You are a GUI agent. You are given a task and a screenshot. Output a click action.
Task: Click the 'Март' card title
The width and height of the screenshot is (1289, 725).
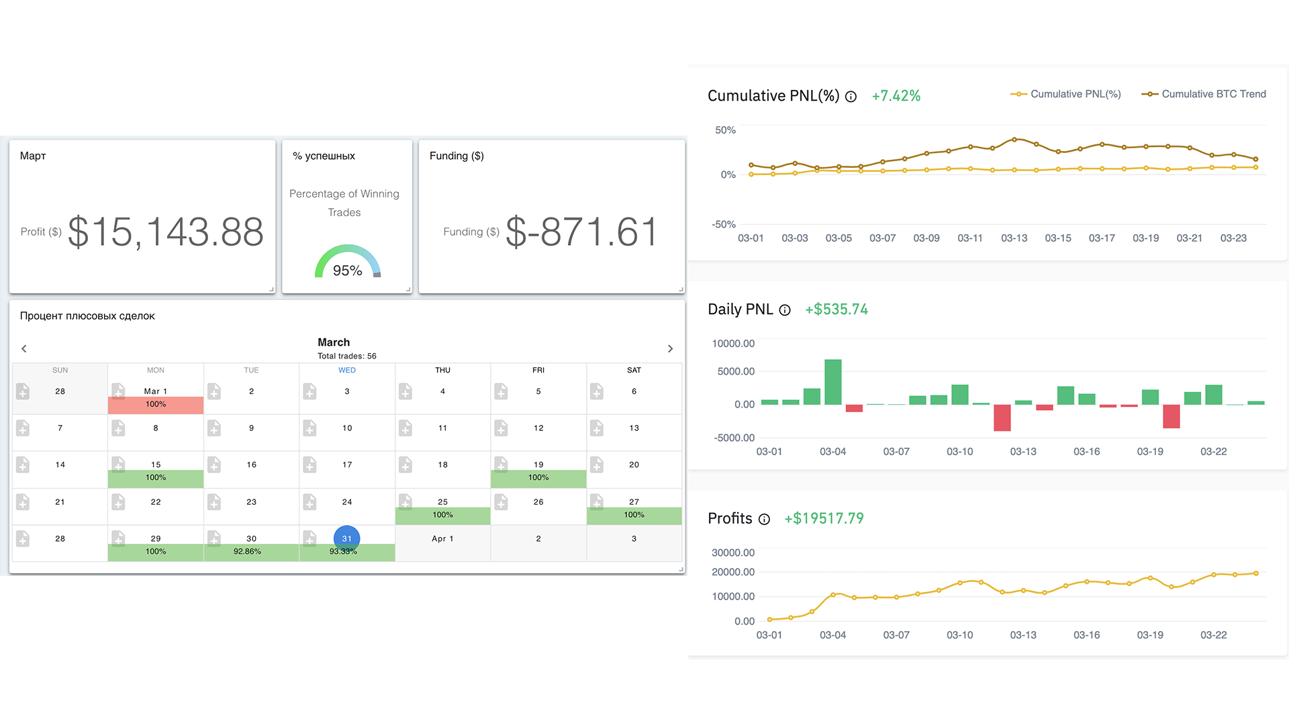point(33,156)
